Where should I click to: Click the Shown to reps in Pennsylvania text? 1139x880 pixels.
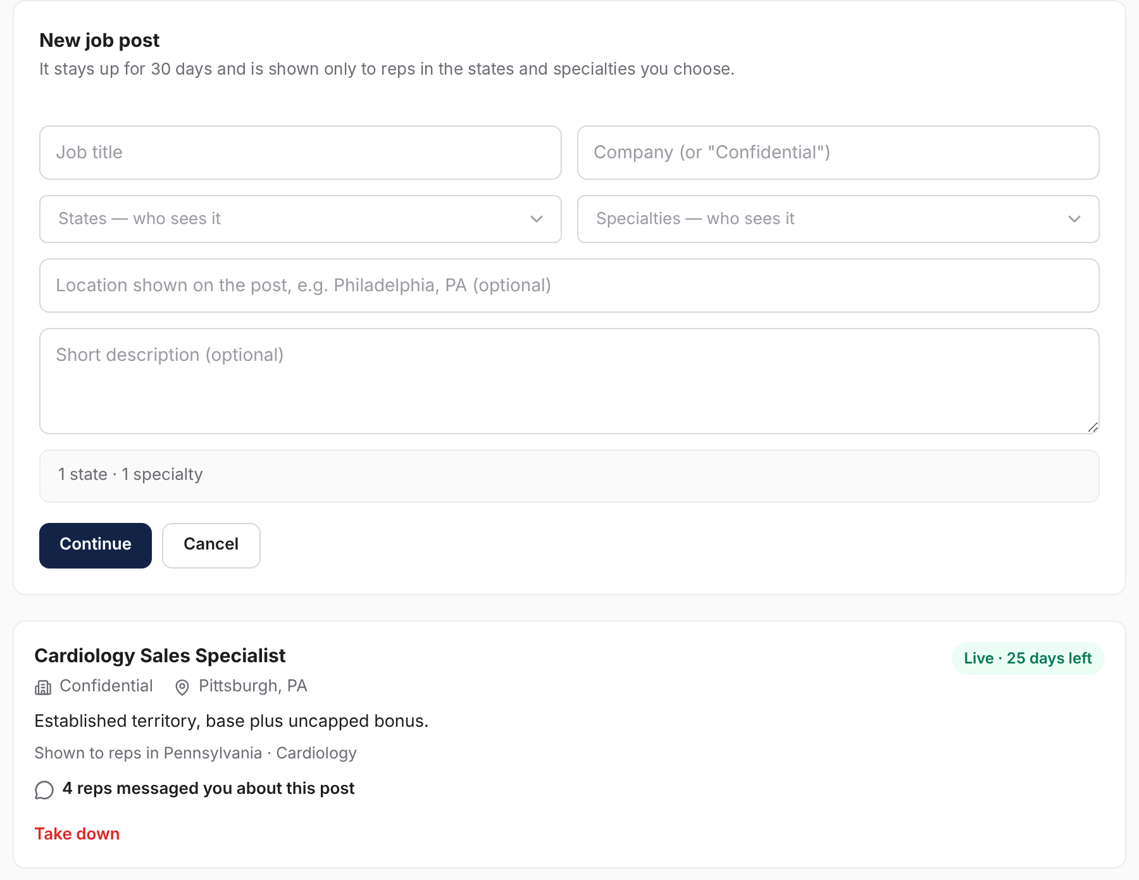tap(196, 753)
